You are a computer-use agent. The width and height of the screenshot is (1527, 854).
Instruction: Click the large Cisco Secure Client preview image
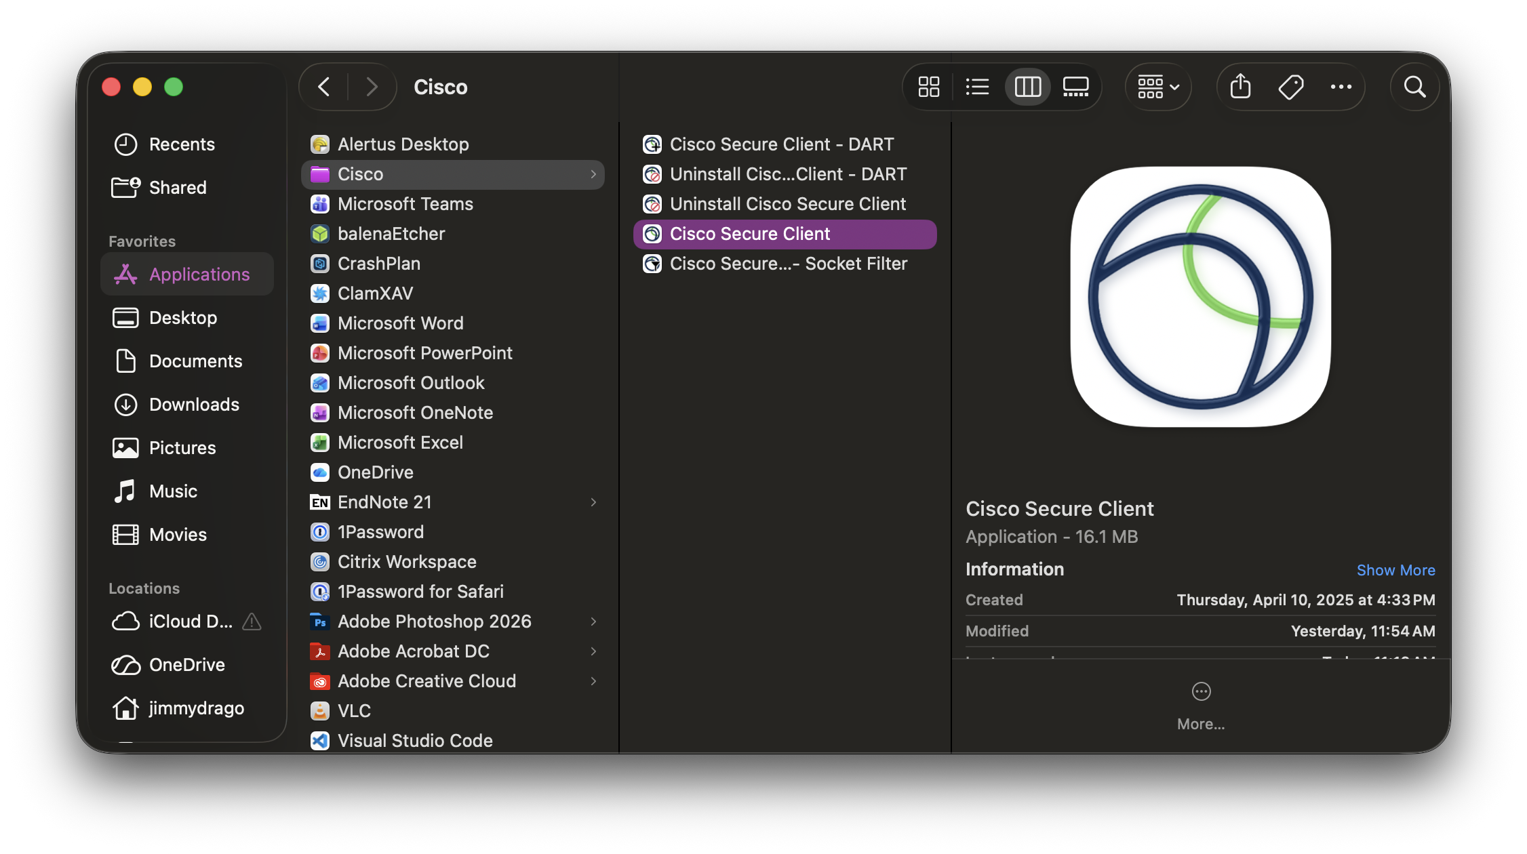[x=1200, y=297]
